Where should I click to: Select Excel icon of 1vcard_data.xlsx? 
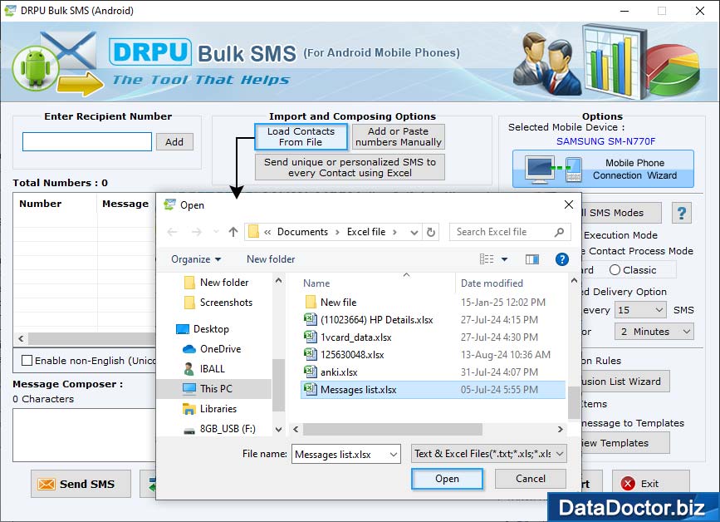point(311,337)
